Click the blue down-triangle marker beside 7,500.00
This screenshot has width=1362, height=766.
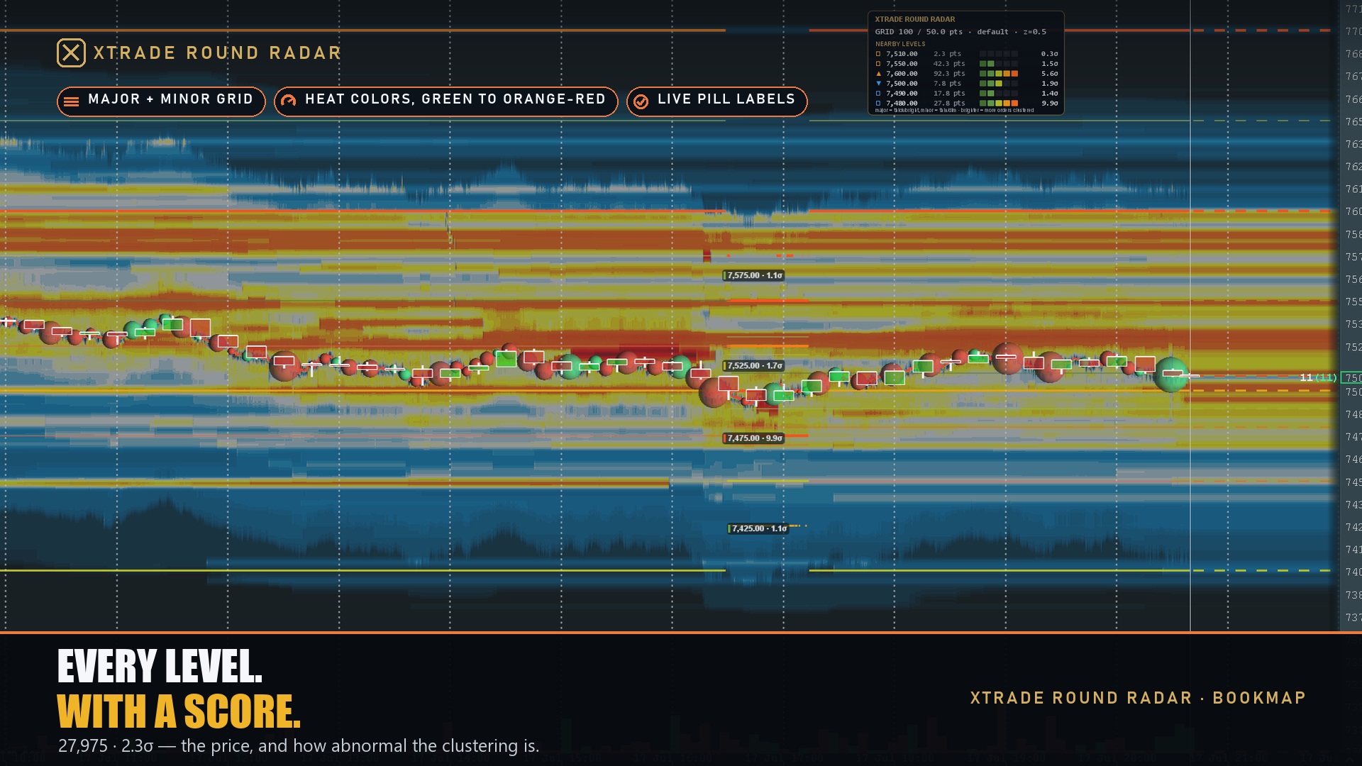(x=878, y=84)
